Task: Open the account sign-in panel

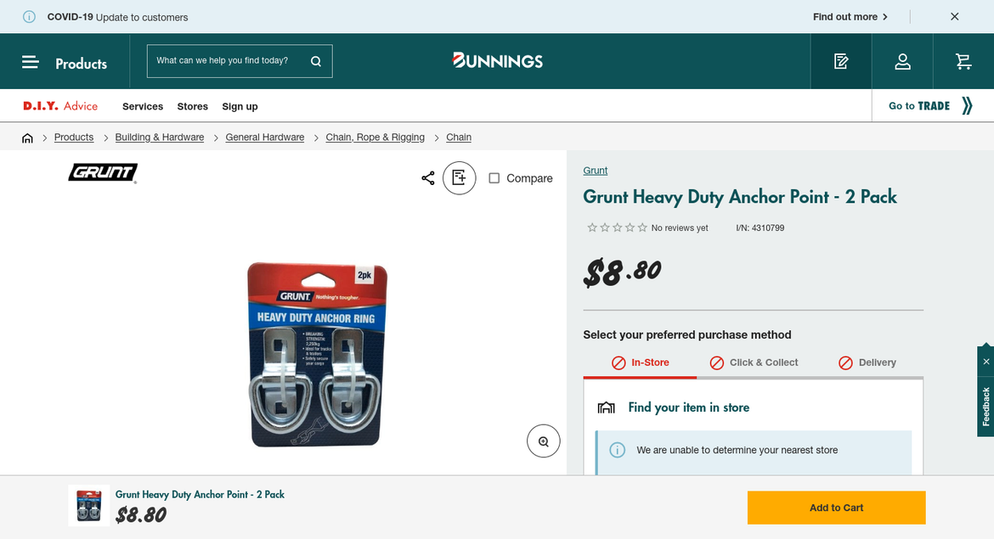Action: [902, 60]
